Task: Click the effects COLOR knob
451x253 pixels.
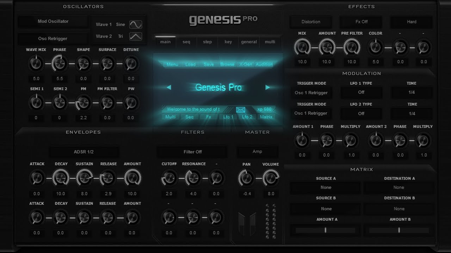Action: tap(376, 47)
